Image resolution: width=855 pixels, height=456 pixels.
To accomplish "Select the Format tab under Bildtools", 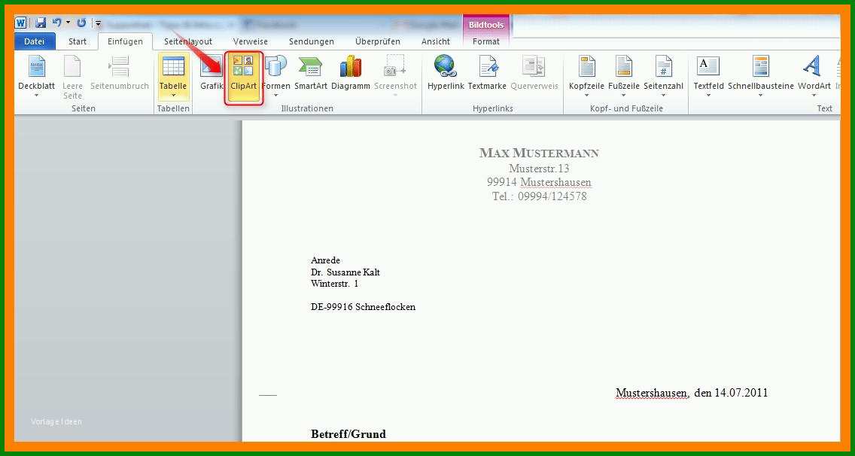I will pos(486,41).
